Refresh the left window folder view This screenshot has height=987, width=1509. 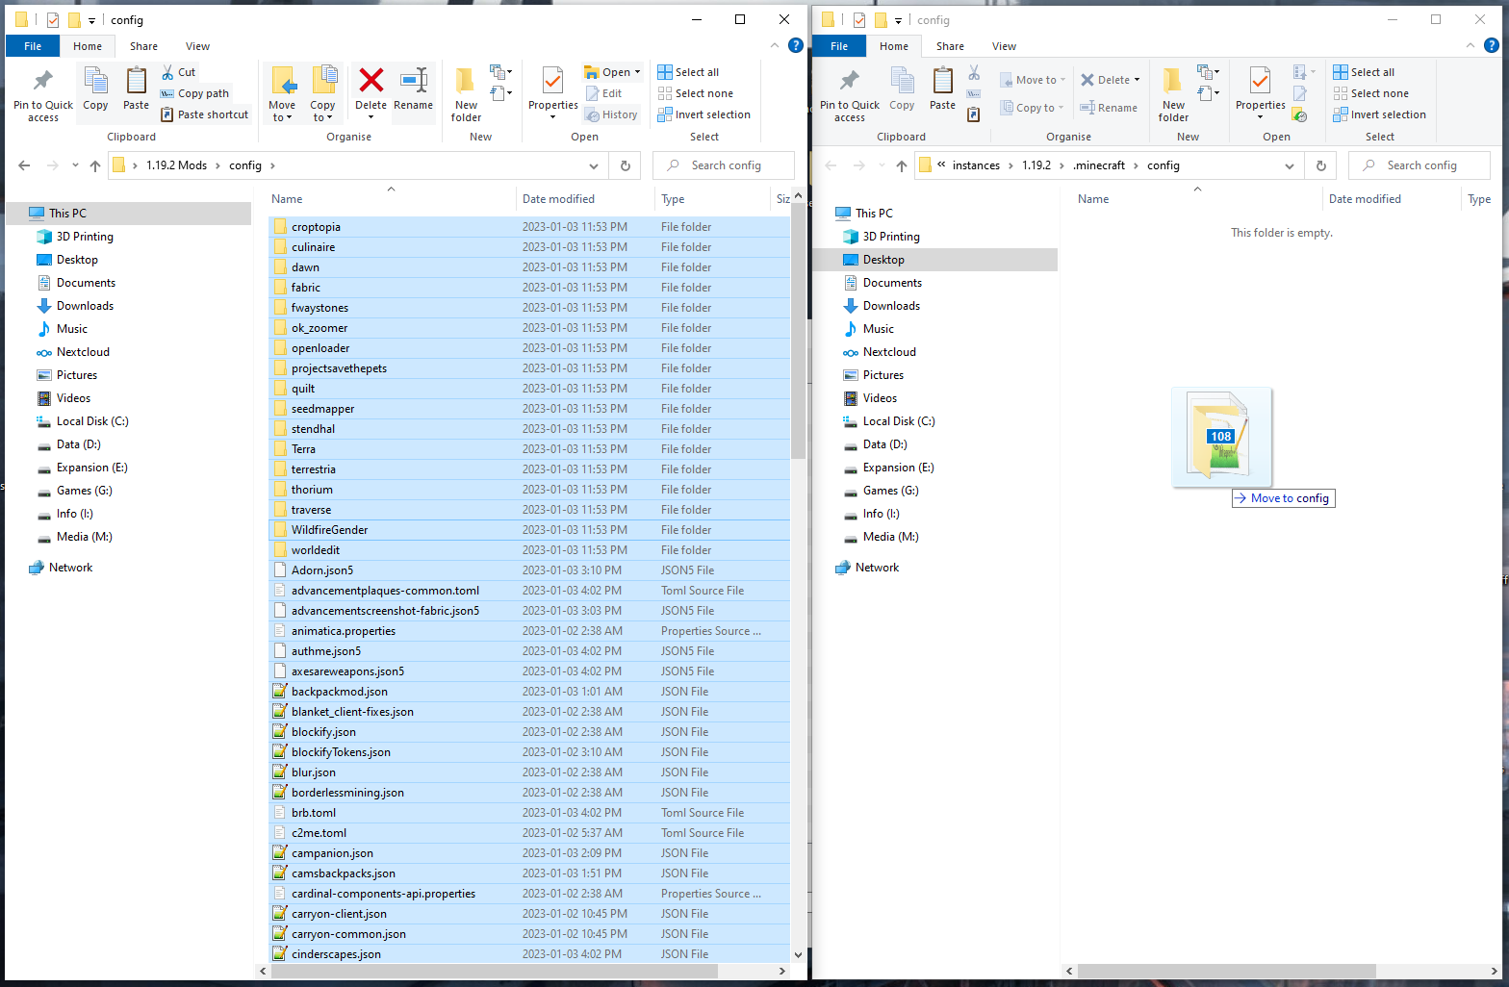(626, 165)
